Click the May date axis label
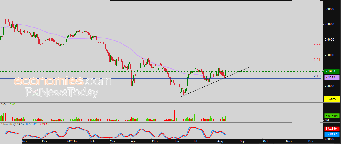341x144 pixels. tap(155, 141)
